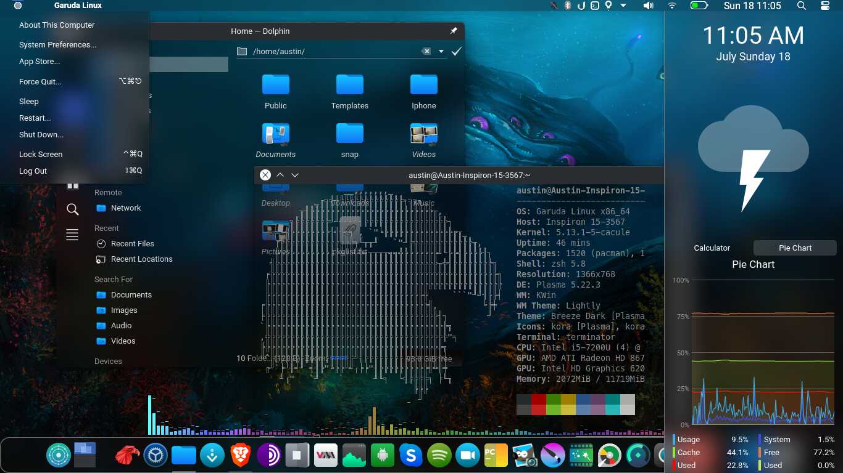
Task: Clear the location bar text
Action: [426, 52]
